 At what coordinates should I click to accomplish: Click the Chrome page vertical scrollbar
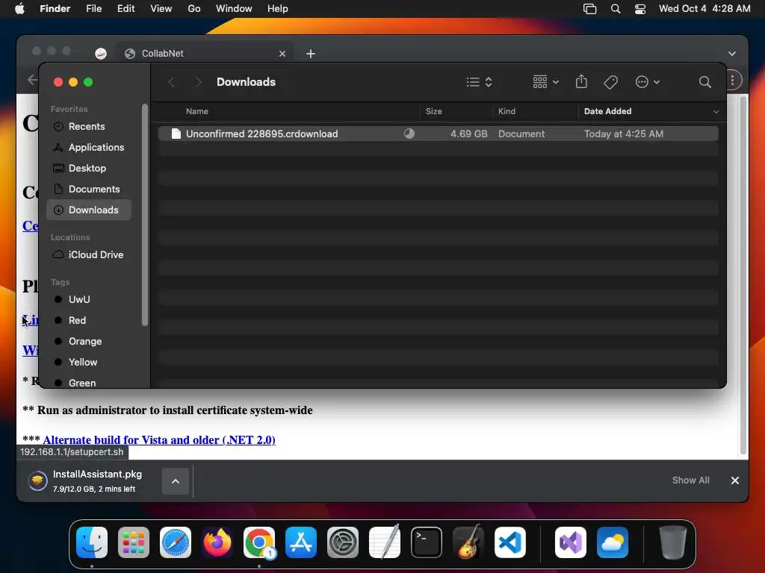[743, 275]
